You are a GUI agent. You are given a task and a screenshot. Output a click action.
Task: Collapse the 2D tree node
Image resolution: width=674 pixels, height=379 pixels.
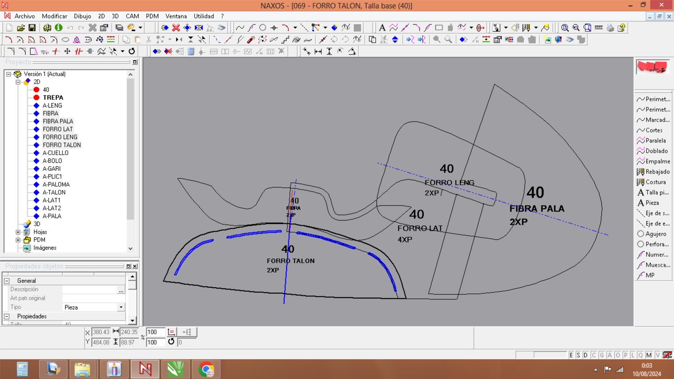point(18,82)
